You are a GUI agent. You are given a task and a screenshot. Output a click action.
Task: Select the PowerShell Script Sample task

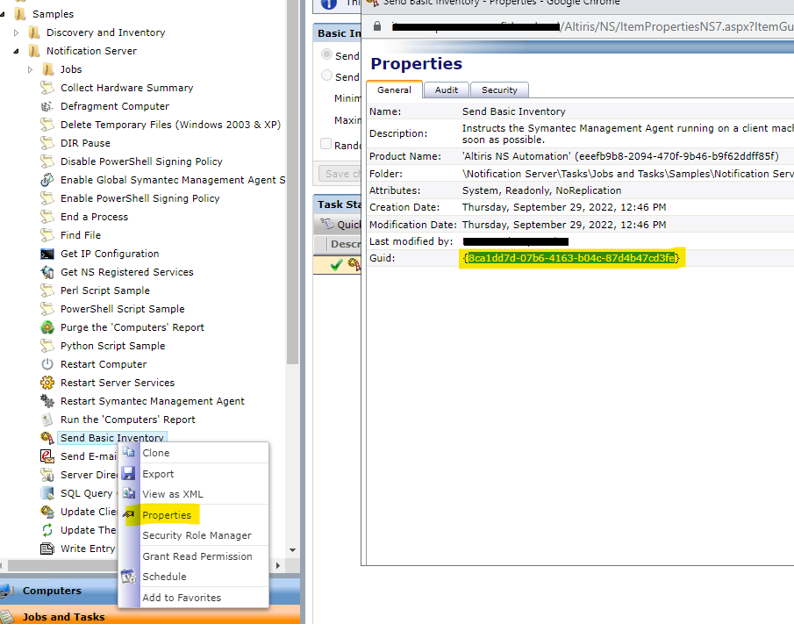point(123,309)
